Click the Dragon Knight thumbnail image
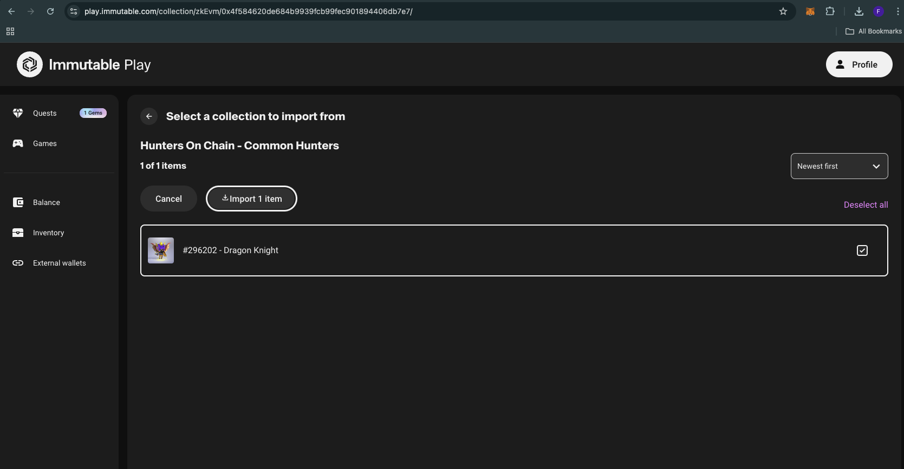Viewport: 904px width, 469px height. [161, 250]
